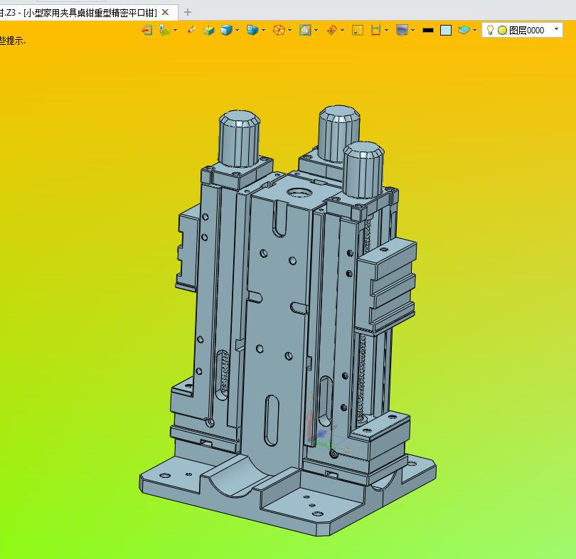Viewport: 576px width, 559px height.
Task: Open a new tab with the plus button
Action: click(x=188, y=12)
